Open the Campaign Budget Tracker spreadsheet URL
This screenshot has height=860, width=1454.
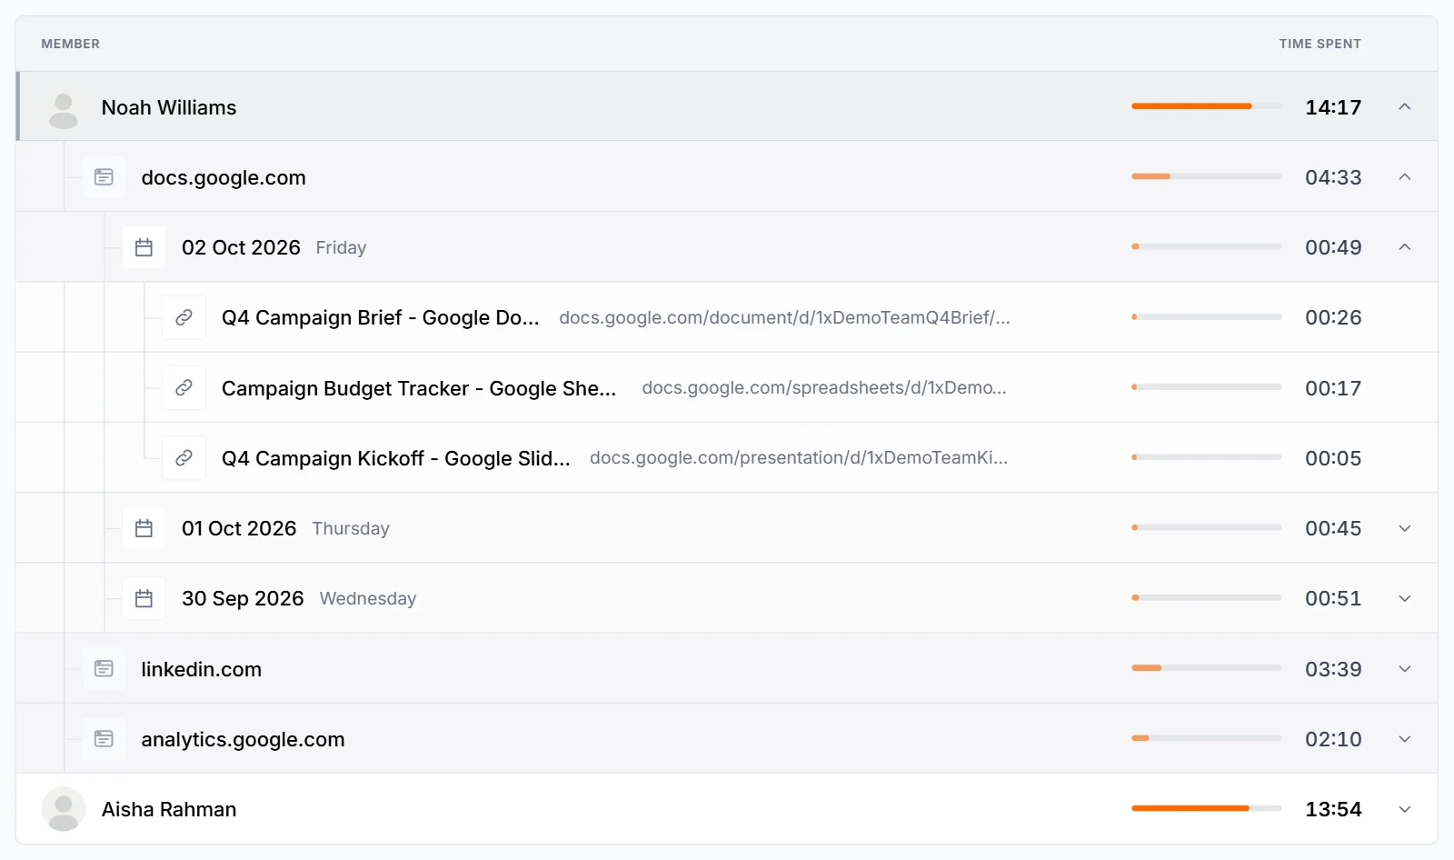click(824, 388)
